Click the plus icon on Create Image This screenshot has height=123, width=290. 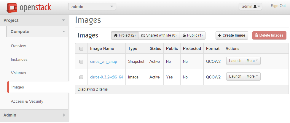coord(219,35)
